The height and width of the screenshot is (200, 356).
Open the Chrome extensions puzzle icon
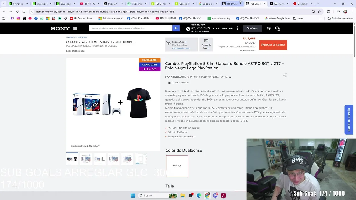(x=328, y=12)
